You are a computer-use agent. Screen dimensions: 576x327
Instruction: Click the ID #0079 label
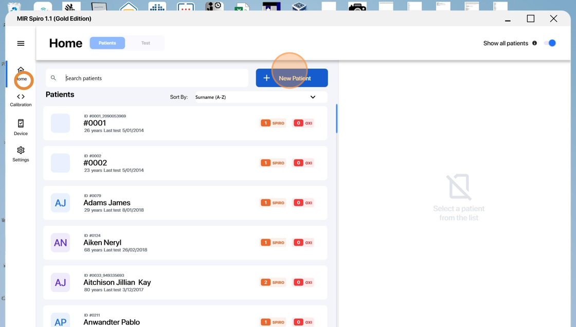click(93, 196)
